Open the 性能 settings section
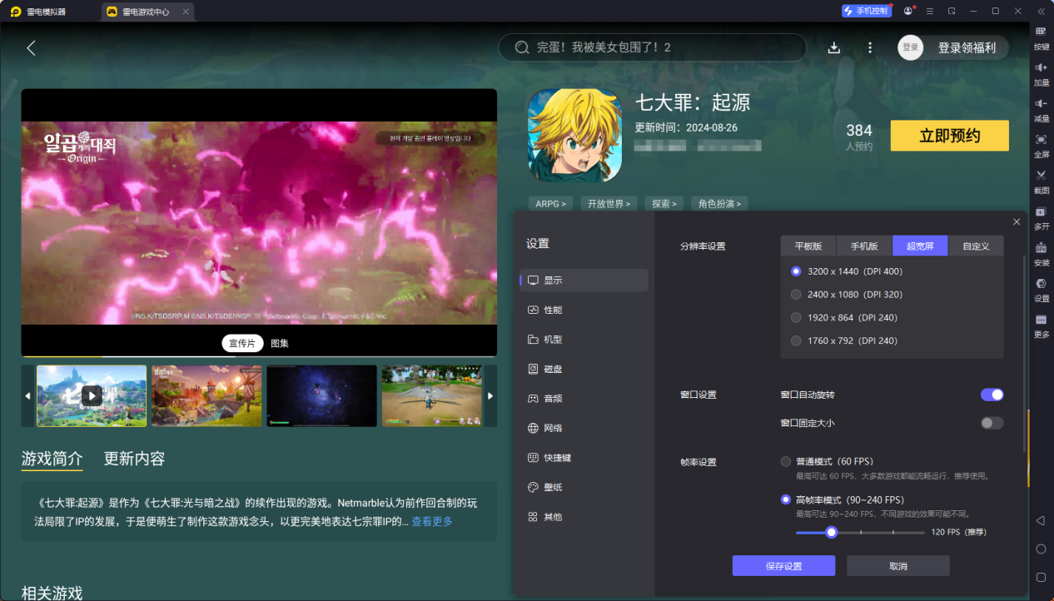This screenshot has height=601, width=1054. [584, 310]
